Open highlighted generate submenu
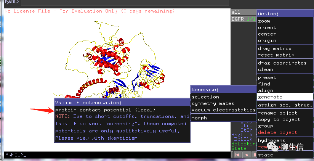Screen dimensions: 314x161 coord(285,97)
